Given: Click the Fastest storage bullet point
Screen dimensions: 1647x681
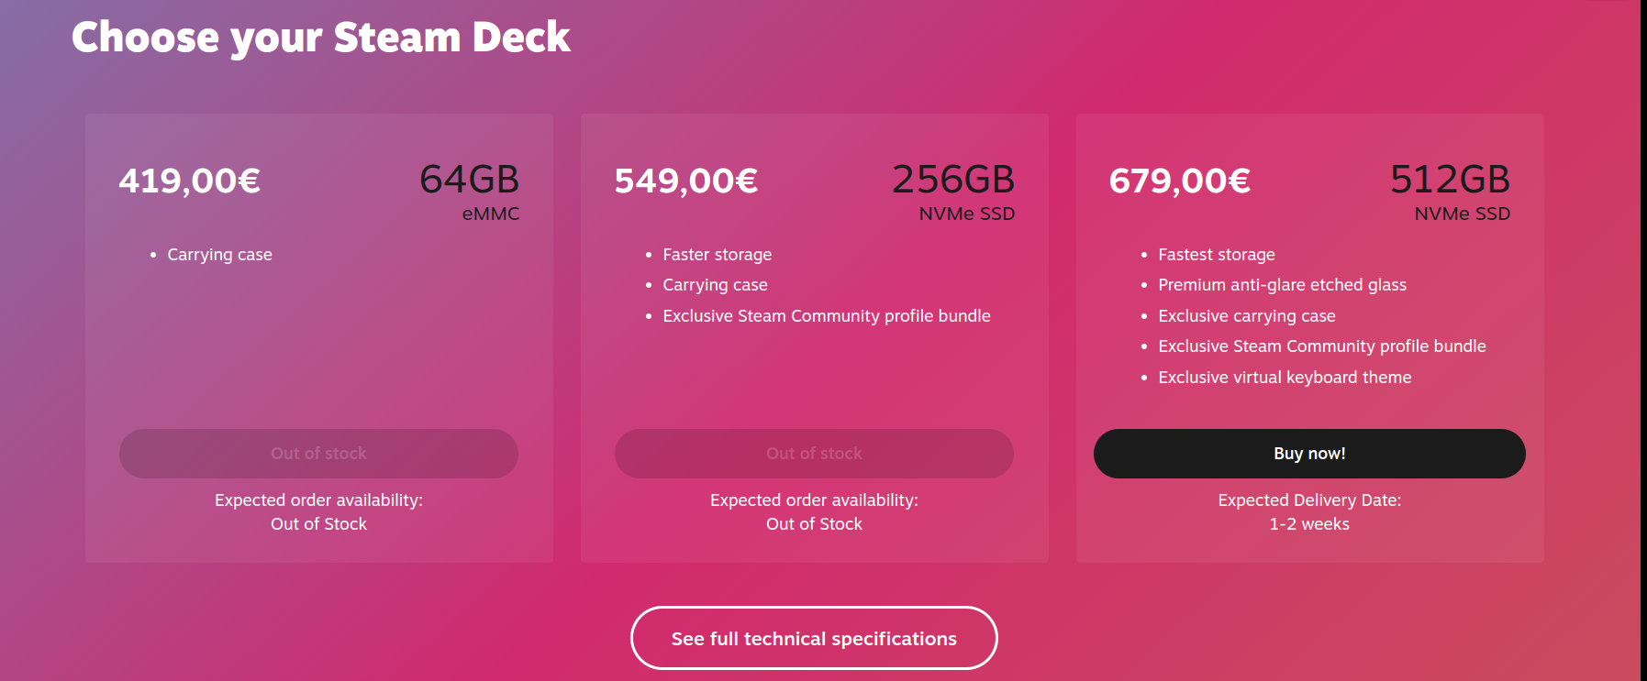Looking at the screenshot, I should coord(1216,254).
